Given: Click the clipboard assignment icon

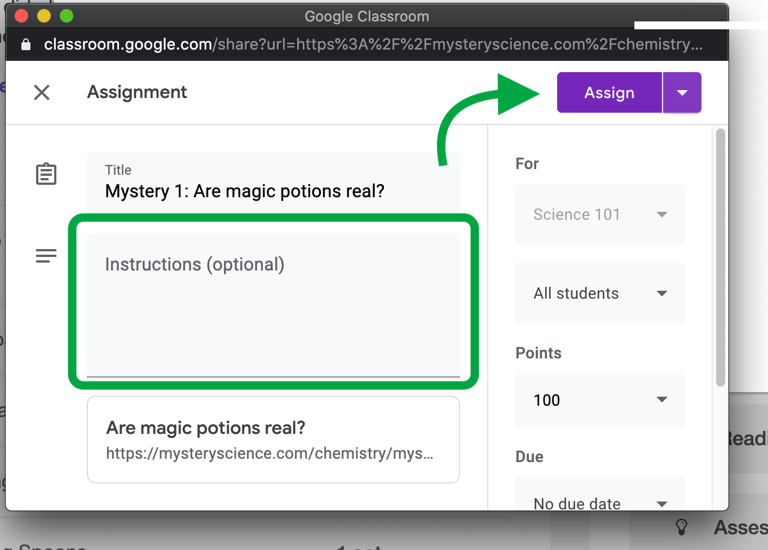Looking at the screenshot, I should [x=46, y=174].
